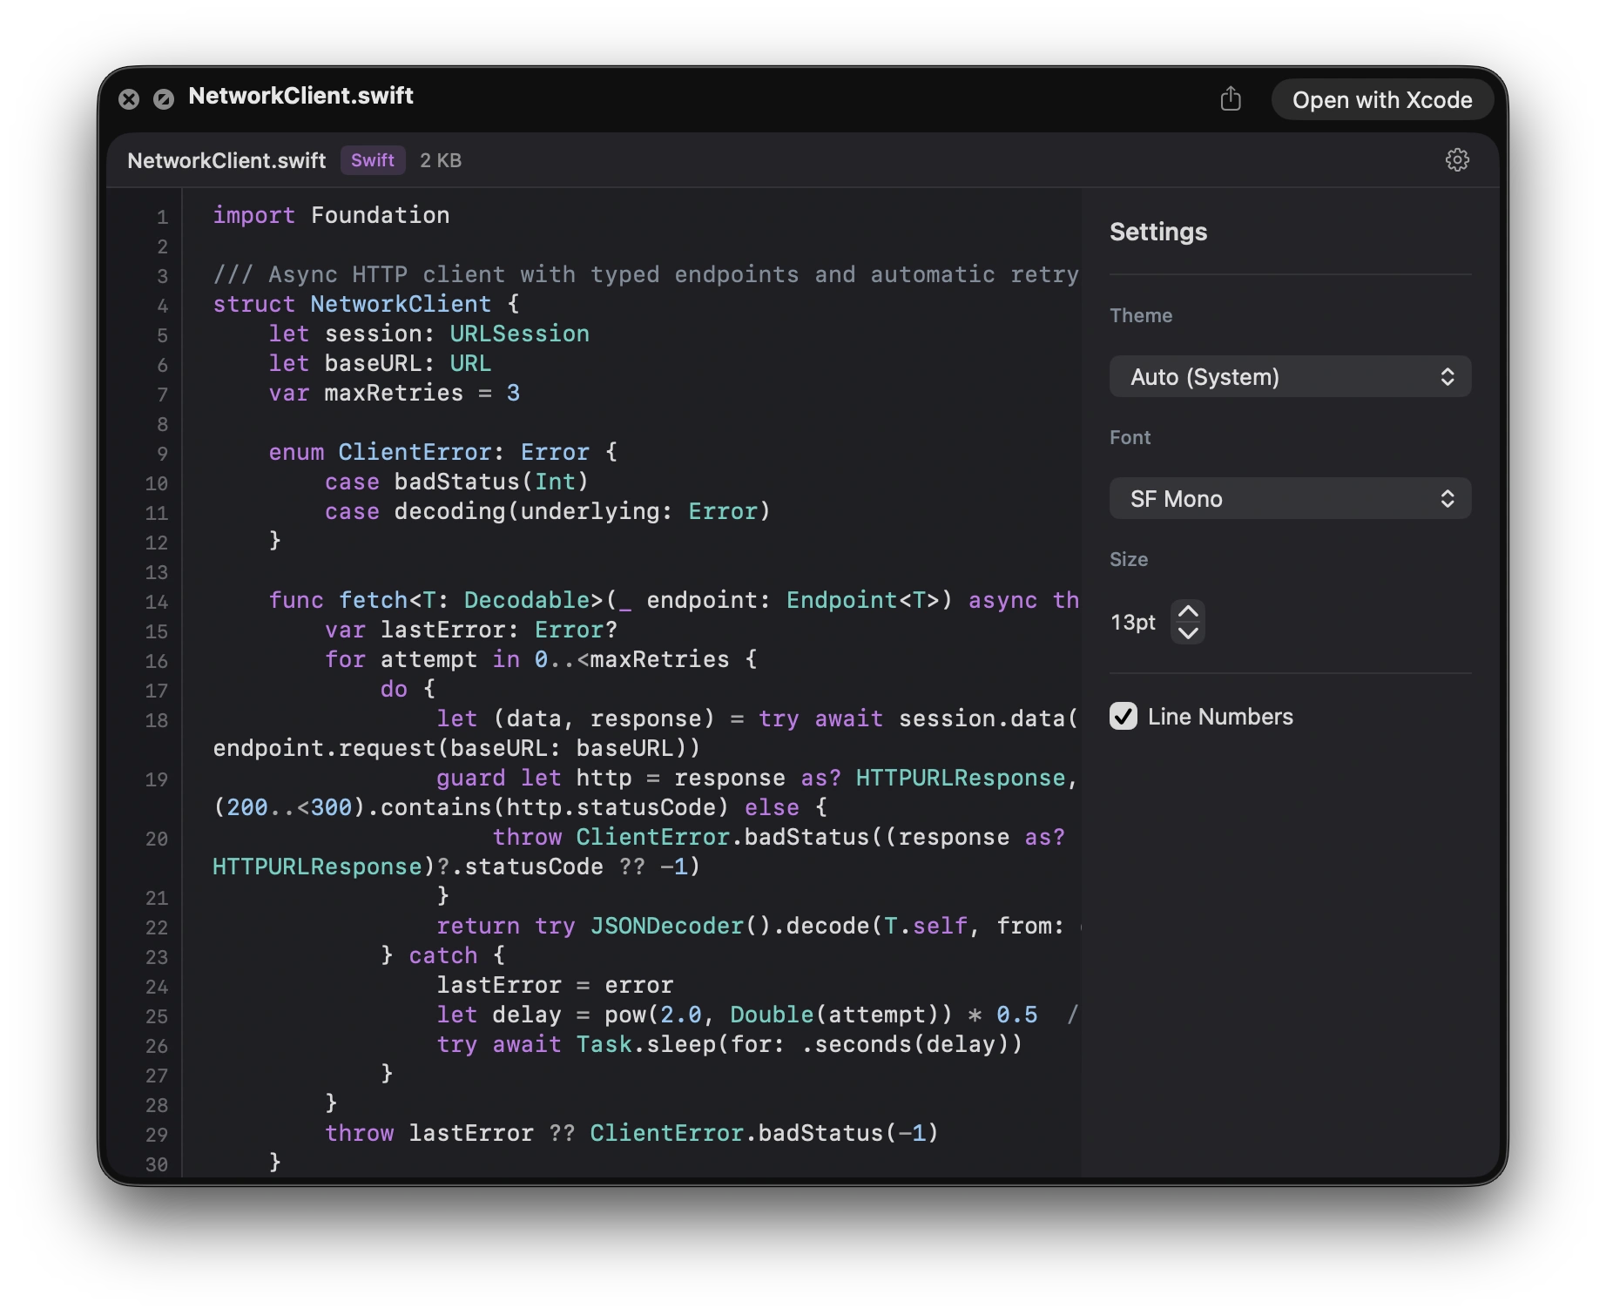The width and height of the screenshot is (1606, 1315).
Task: Click the full-screen expand icon in title bar
Action: [x=164, y=99]
